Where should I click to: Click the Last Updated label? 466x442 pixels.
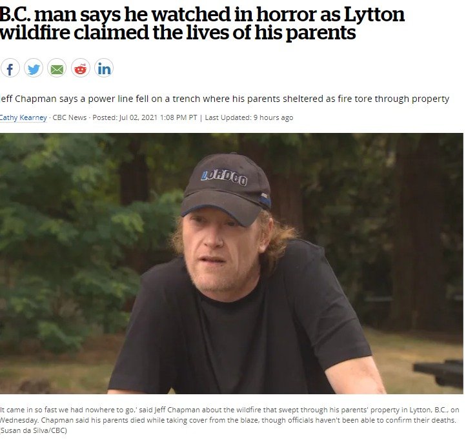point(228,117)
